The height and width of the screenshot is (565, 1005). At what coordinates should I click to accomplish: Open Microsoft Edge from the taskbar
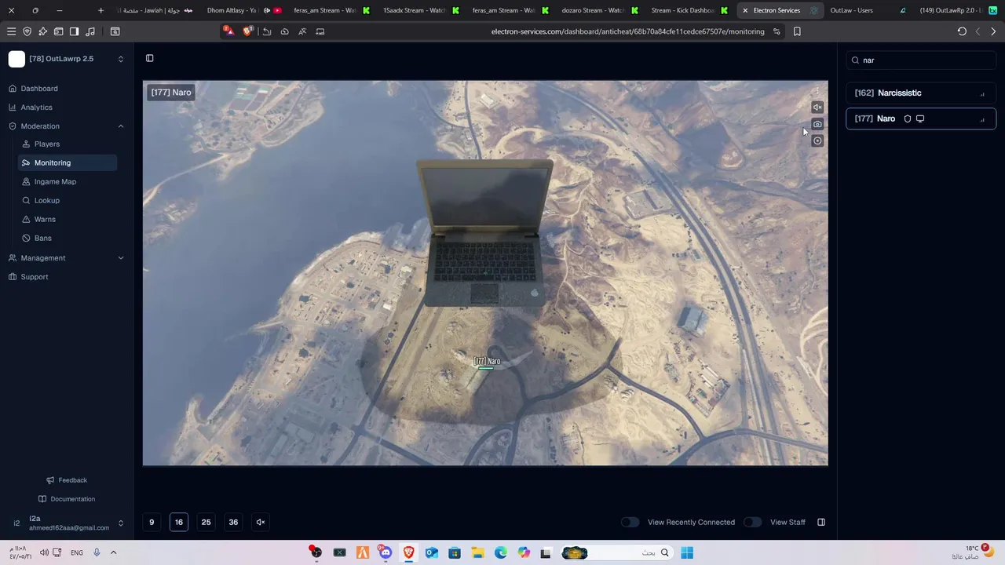click(500, 552)
